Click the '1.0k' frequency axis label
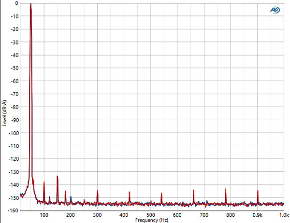Image resolution: width=290 pixels, height=223 pixels. pyautogui.click(x=284, y=215)
